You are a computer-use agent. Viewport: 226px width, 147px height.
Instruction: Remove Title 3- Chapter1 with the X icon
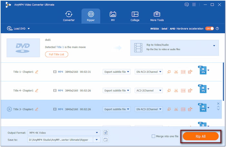pos(218,104)
